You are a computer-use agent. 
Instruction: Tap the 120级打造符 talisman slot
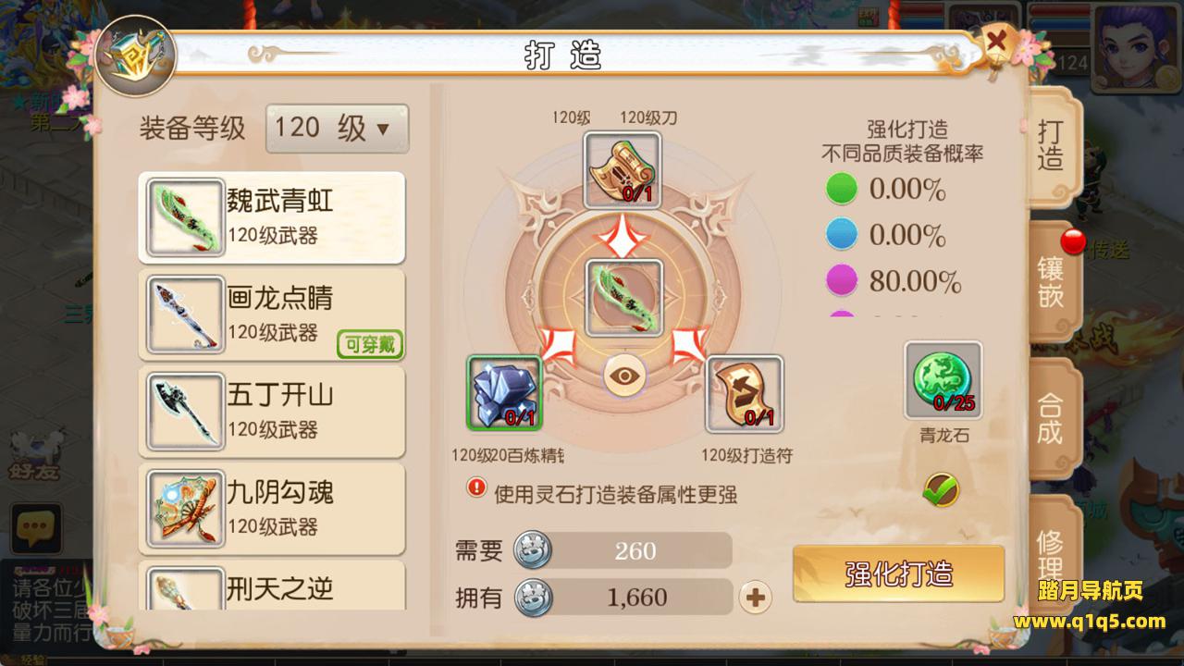745,394
